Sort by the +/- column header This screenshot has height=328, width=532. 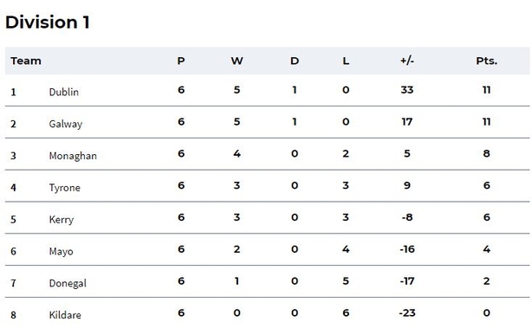(x=407, y=61)
